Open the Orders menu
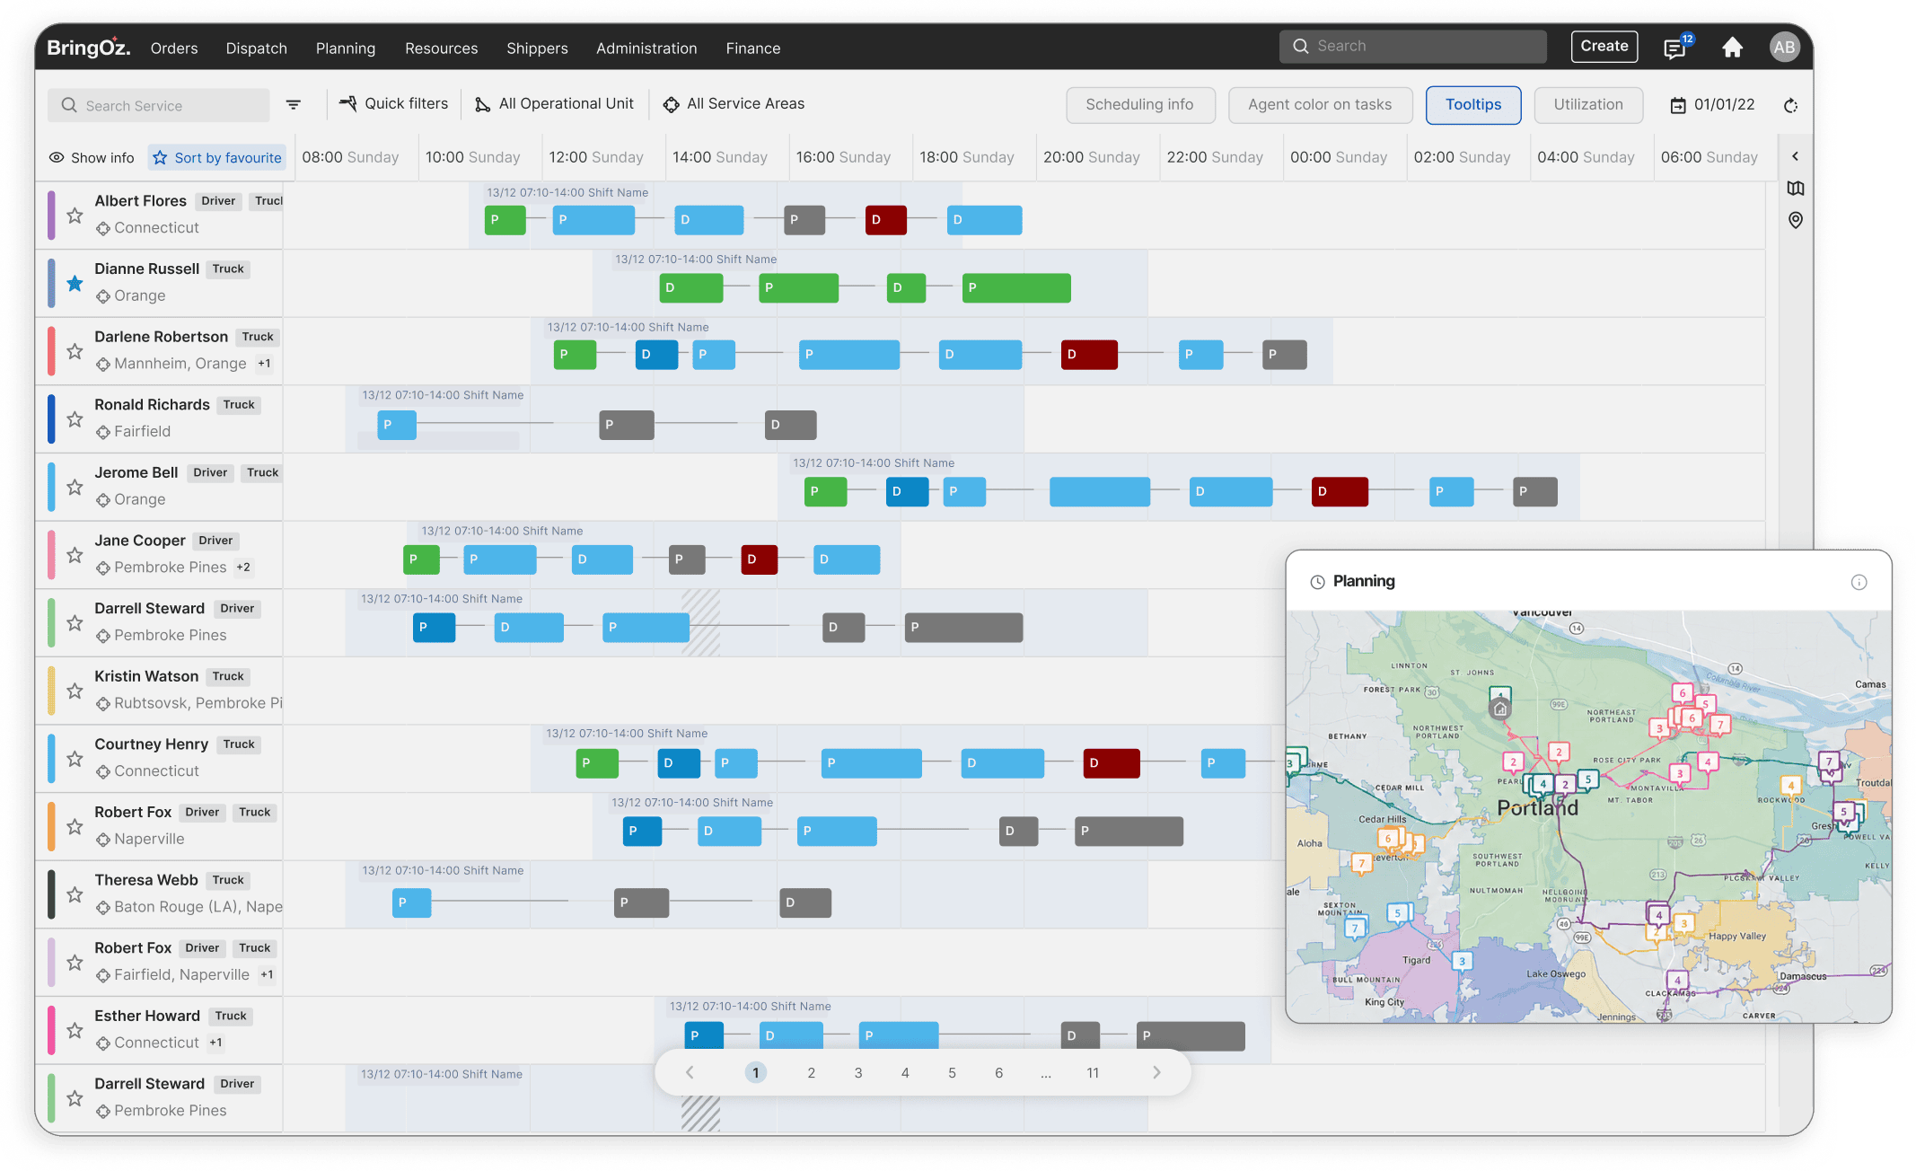This screenshot has height=1171, width=1916. click(x=174, y=48)
